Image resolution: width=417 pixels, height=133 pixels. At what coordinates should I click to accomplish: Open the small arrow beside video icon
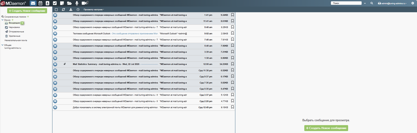(87, 3)
